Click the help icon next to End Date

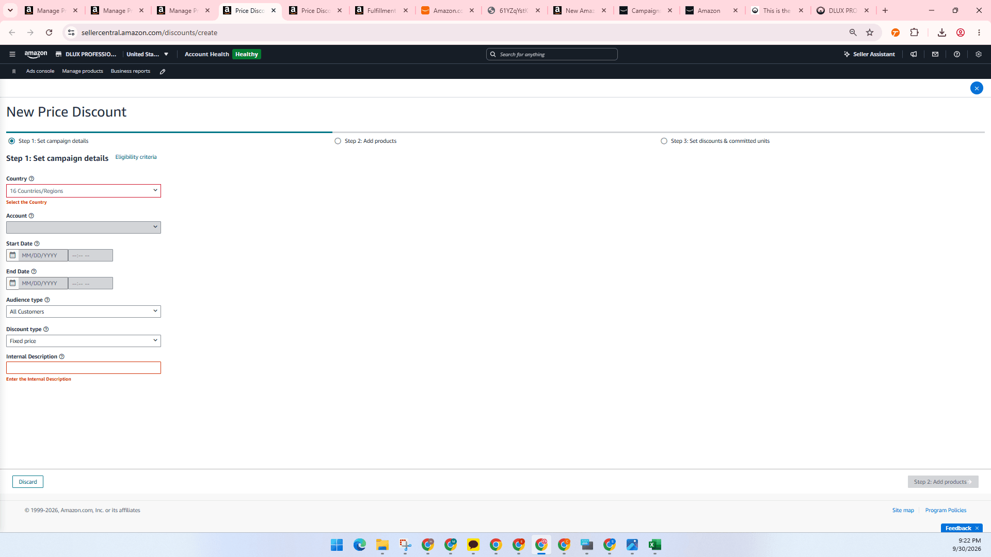click(x=34, y=272)
